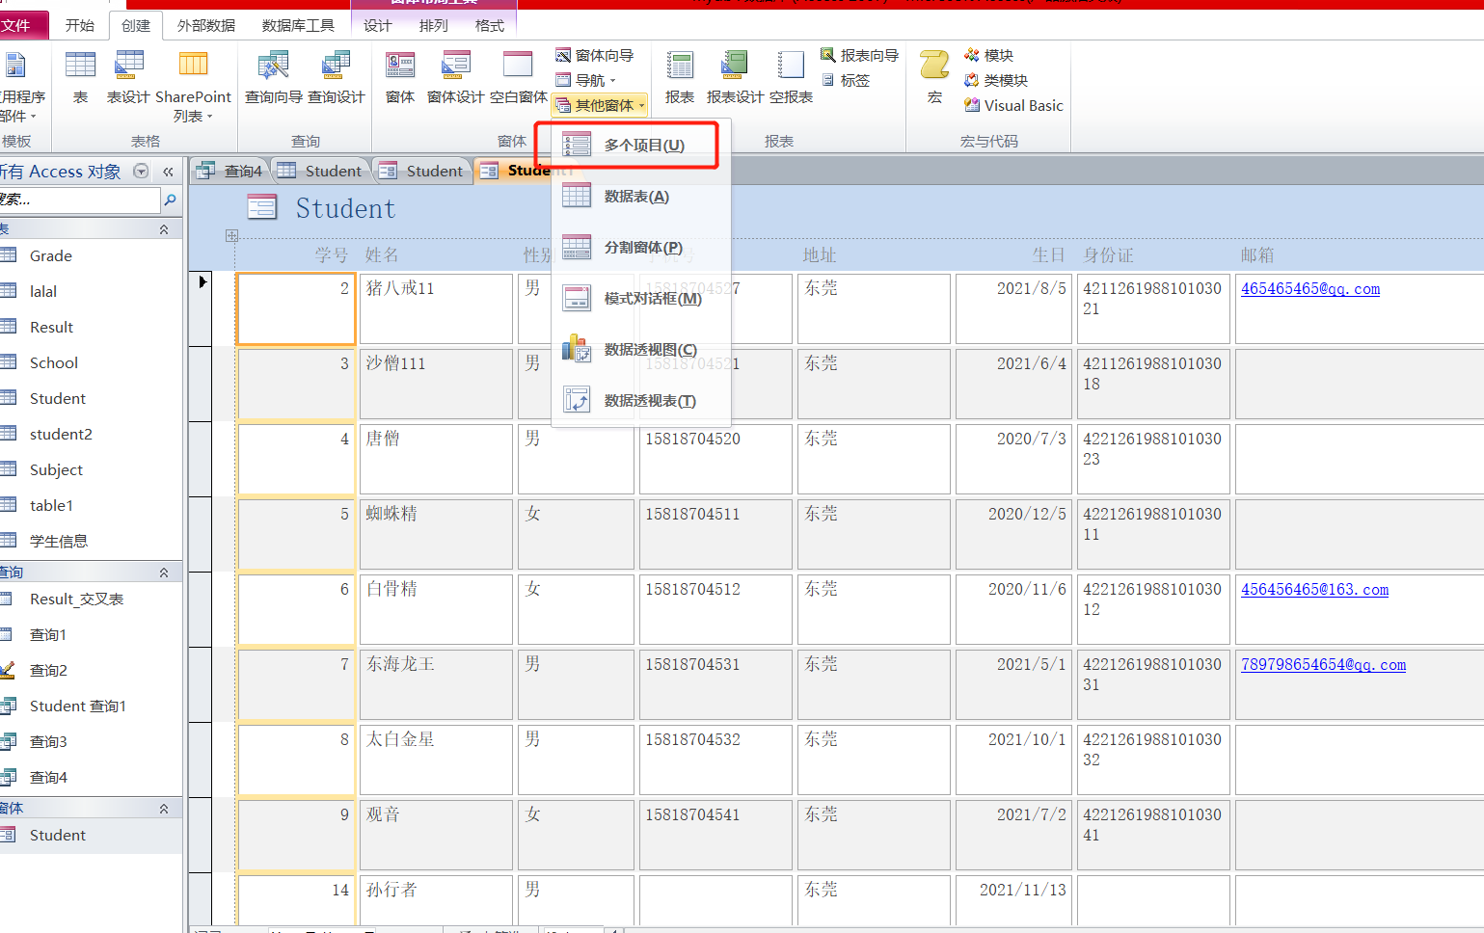Open the School table in navigation pane
The image size is (1484, 933).
[x=54, y=363]
